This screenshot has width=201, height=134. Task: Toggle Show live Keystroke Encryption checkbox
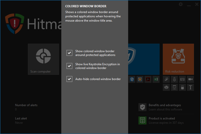(69, 66)
